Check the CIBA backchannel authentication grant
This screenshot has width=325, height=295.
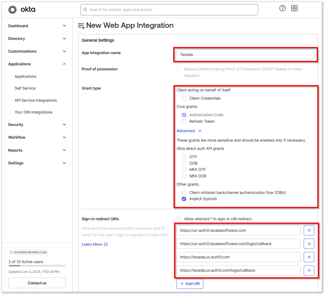pyautogui.click(x=184, y=192)
